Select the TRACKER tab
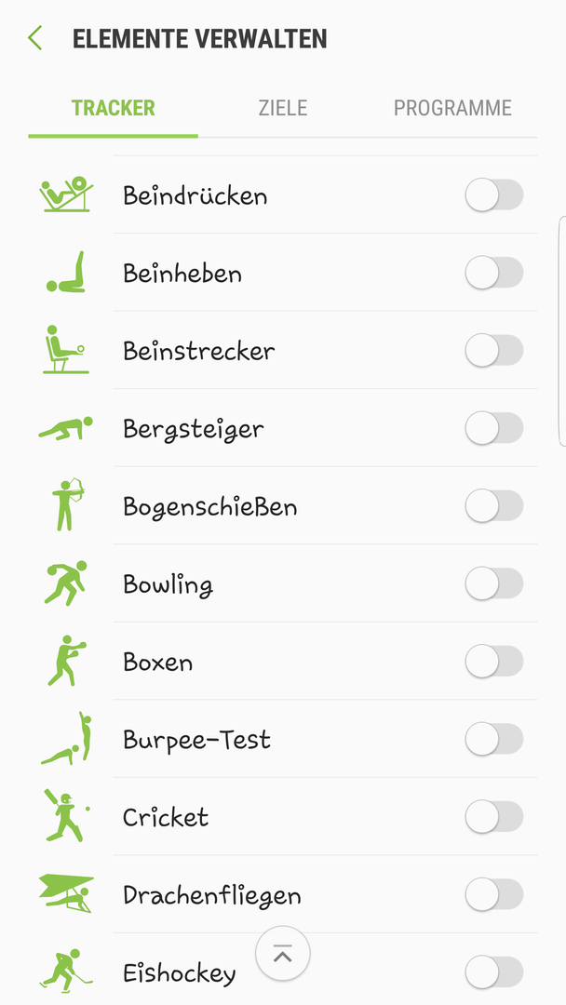This screenshot has height=1005, width=566. (113, 108)
